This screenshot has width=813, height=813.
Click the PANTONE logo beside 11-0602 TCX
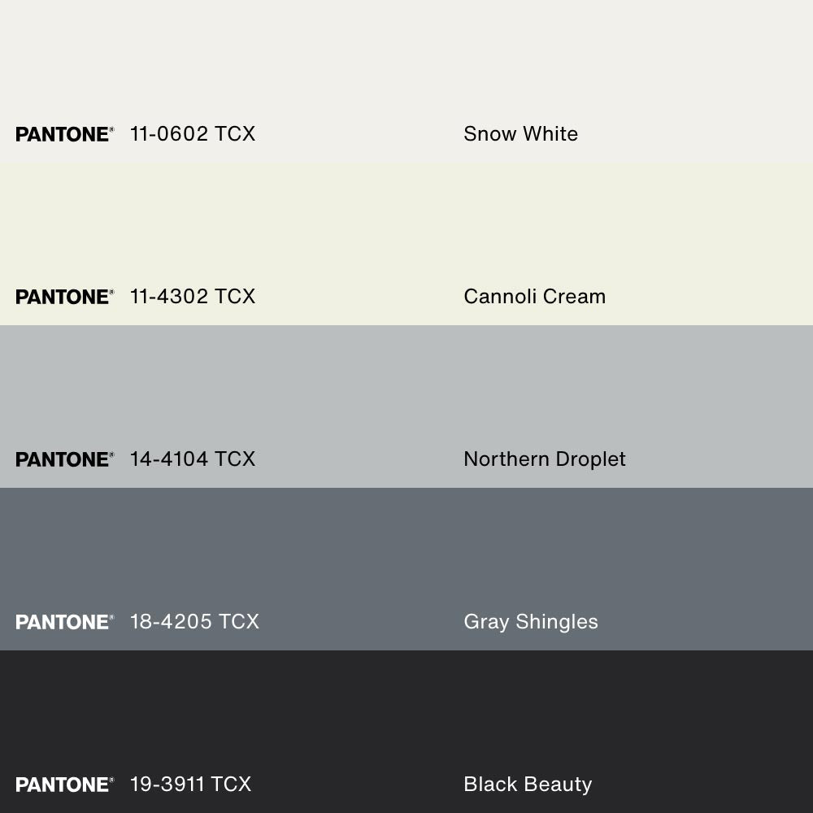64,134
